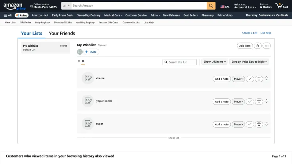Click Add a note for cheese
This screenshot has height=164, width=292.
point(222,79)
